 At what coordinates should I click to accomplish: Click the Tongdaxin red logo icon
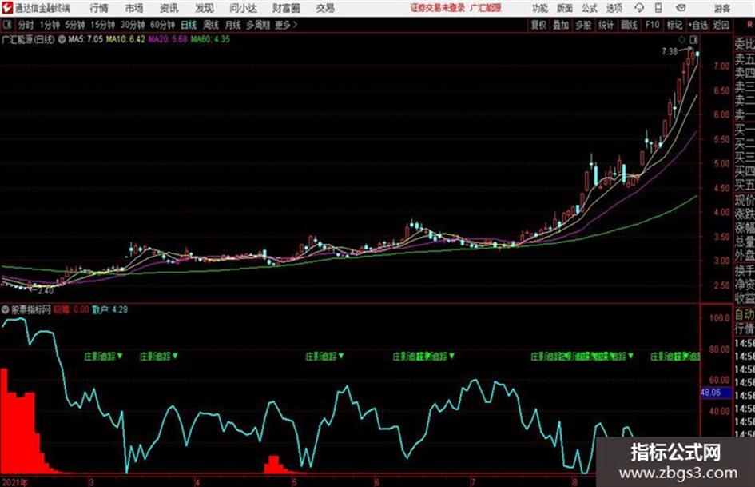point(6,8)
